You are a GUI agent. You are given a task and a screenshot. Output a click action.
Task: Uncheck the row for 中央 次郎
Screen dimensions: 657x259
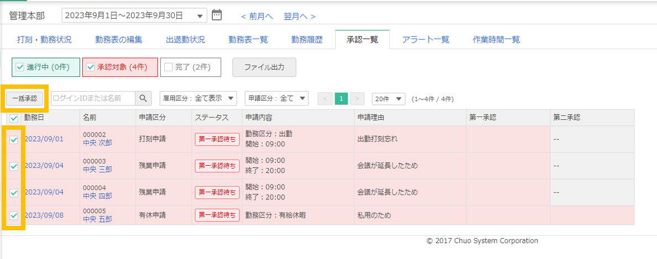(x=14, y=140)
